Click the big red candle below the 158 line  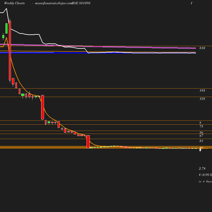click(x=42, y=107)
